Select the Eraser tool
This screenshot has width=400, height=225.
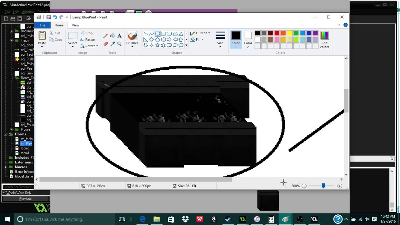[106, 44]
